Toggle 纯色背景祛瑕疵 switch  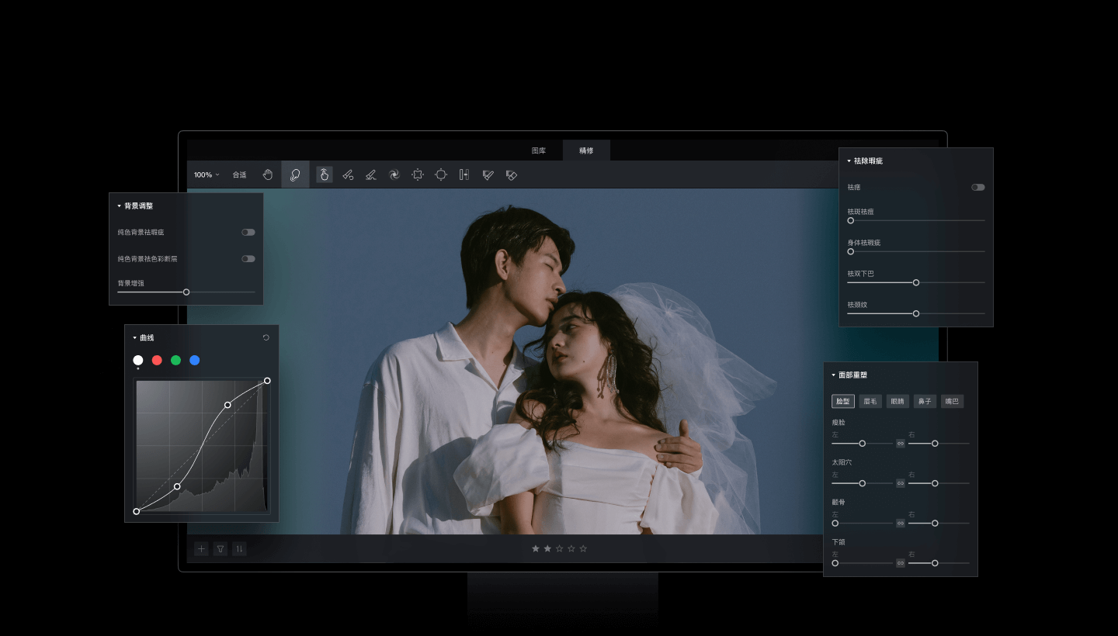pyautogui.click(x=248, y=233)
